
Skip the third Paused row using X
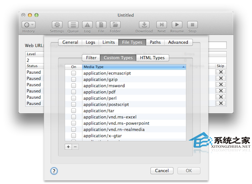[221, 85]
